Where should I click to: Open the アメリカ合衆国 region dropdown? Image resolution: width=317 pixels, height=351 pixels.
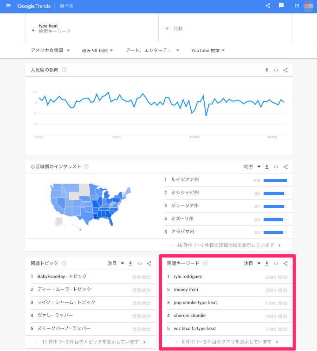(x=50, y=50)
